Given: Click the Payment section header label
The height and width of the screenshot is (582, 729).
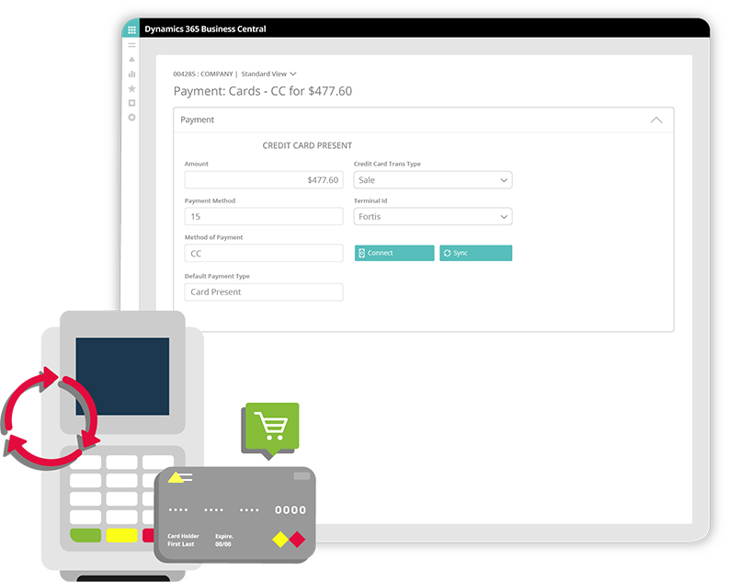Looking at the screenshot, I should 197,120.
